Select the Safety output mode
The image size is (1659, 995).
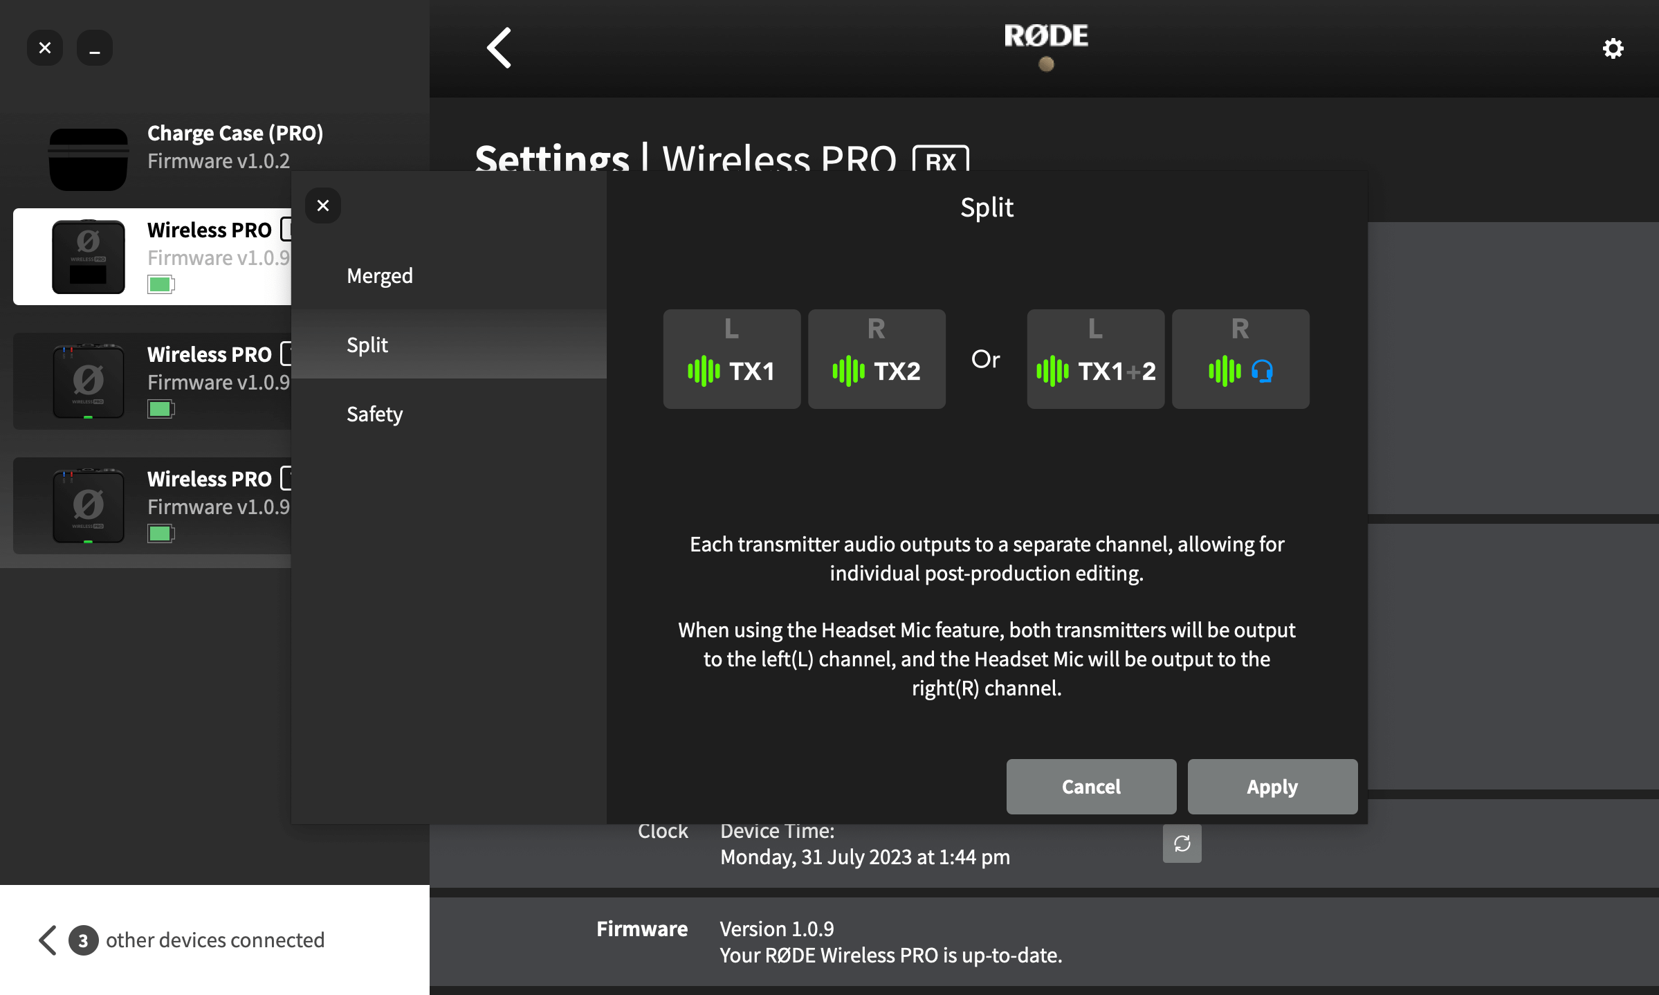374,414
